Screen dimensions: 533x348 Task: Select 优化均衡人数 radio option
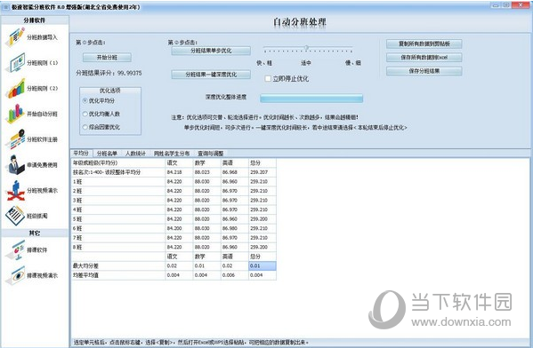coord(85,114)
